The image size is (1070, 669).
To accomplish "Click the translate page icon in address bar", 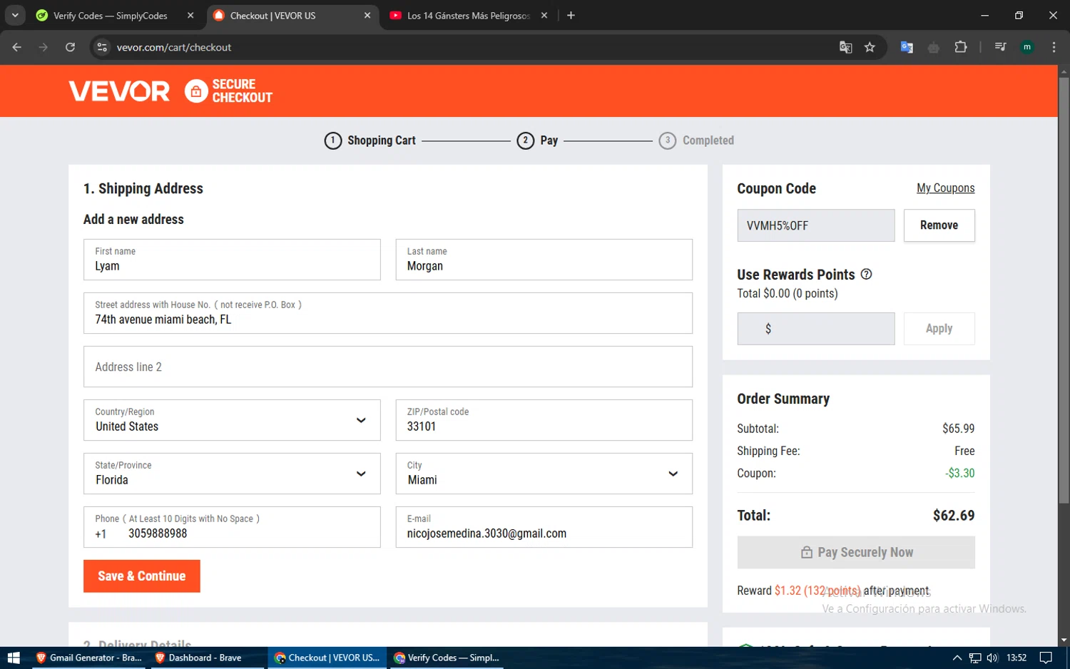I will 845,47.
